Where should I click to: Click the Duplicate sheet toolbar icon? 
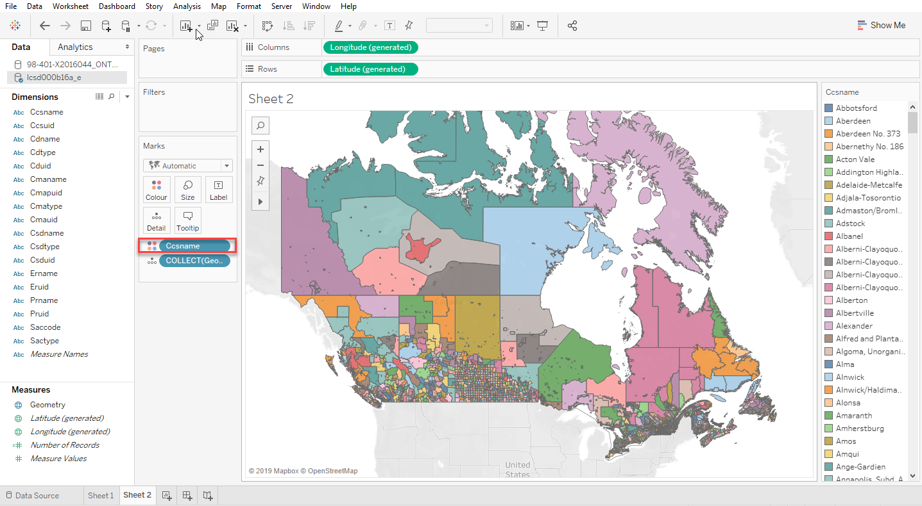click(212, 26)
